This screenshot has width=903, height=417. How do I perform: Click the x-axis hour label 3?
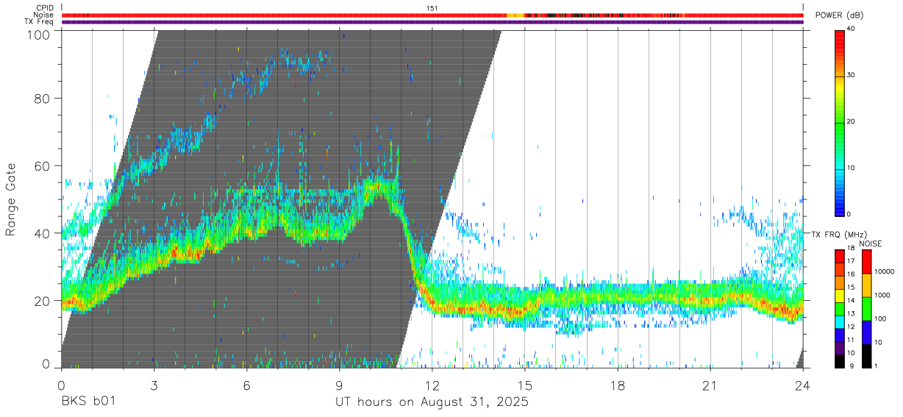tap(154, 385)
